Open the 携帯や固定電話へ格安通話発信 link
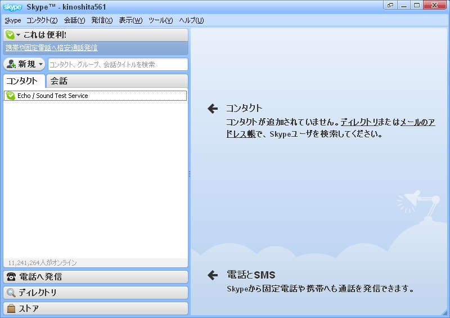This screenshot has height=318, width=450. (51, 48)
